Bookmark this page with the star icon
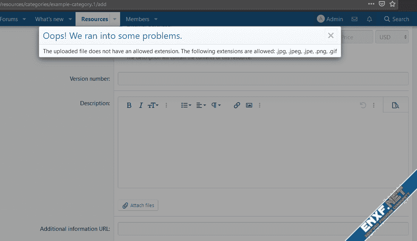This screenshot has height=241, width=417. click(x=392, y=4)
